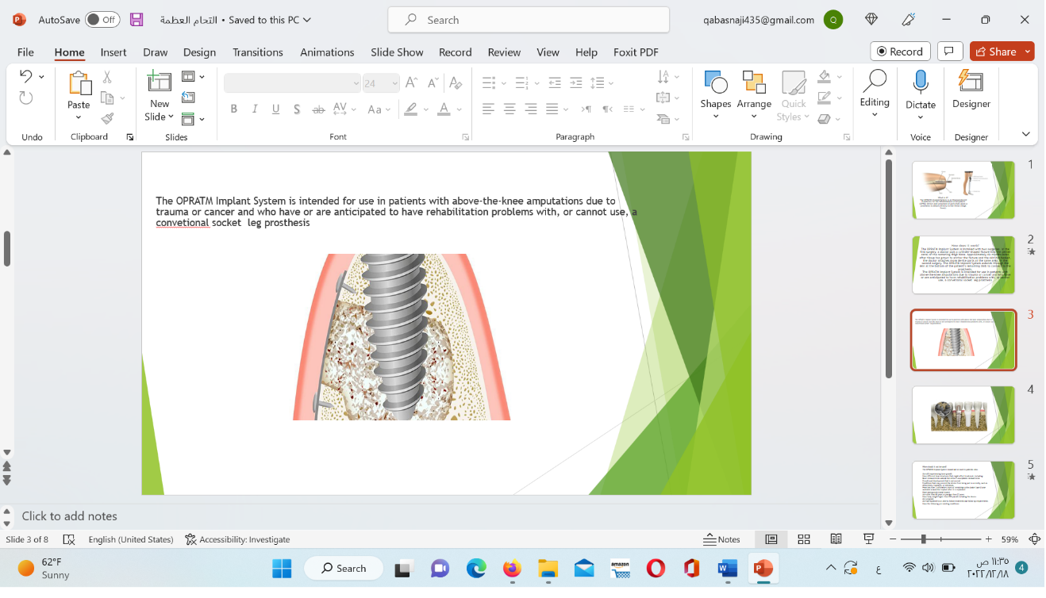Open Reading View from status bar
This screenshot has height=598, width=1046.
click(836, 539)
